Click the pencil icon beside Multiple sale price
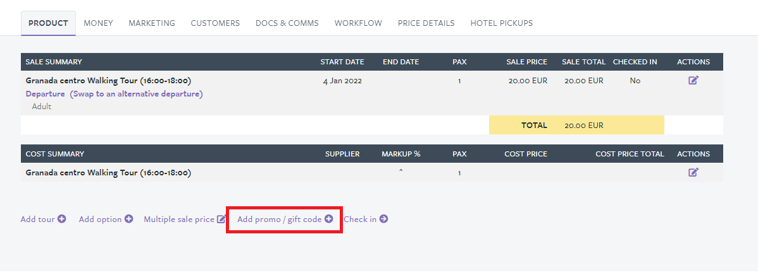 point(221,219)
